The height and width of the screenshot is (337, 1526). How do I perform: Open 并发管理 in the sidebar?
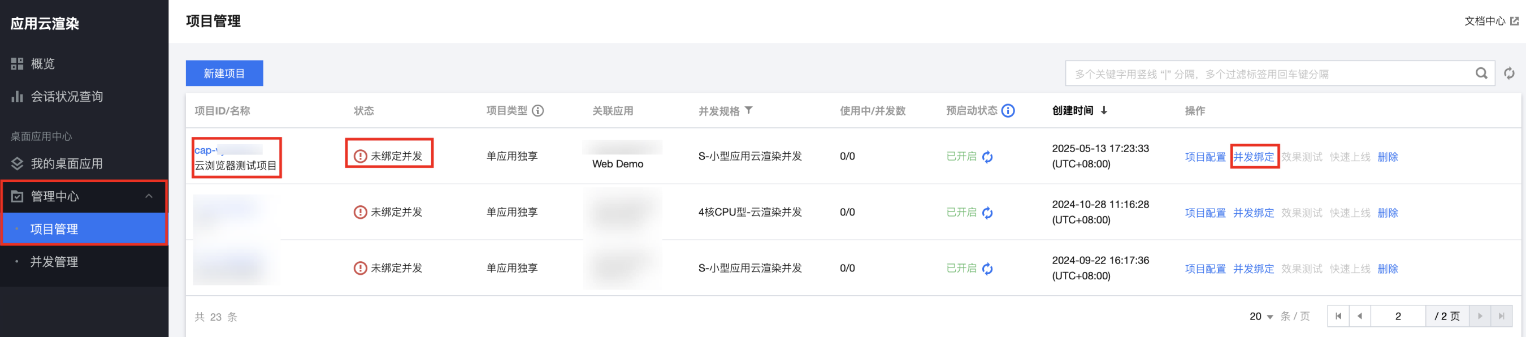[54, 262]
